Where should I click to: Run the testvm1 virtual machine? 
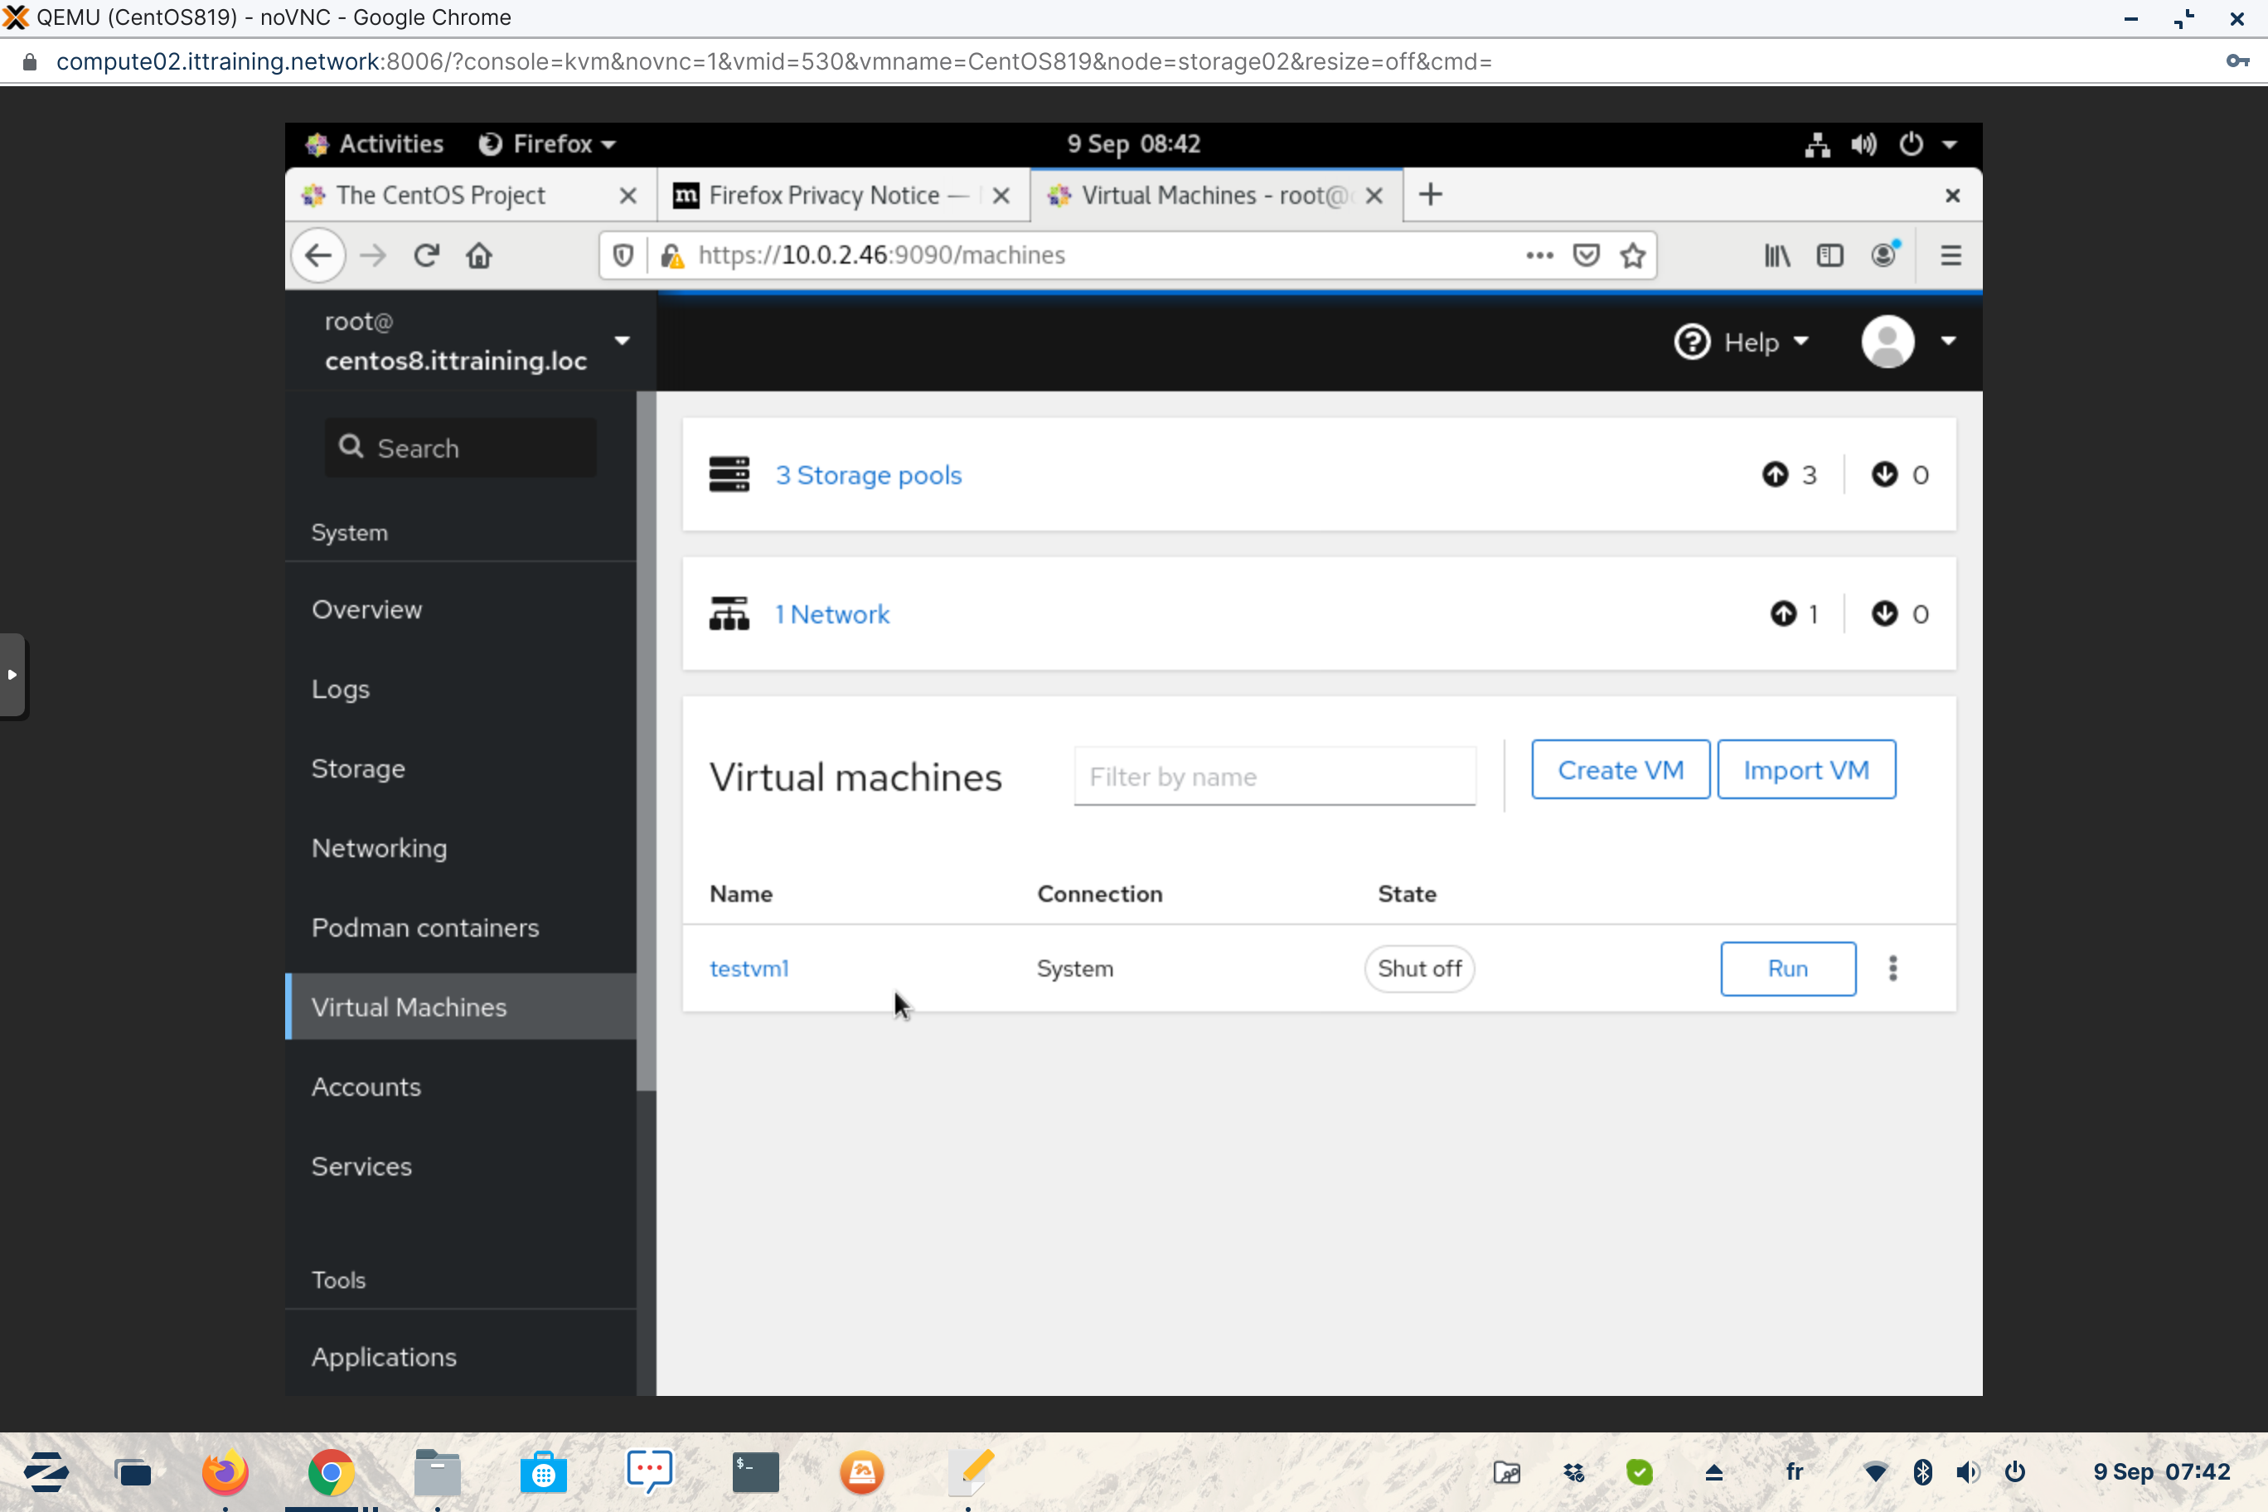(x=1788, y=968)
